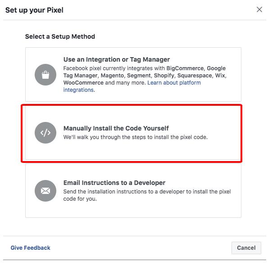Click the Select a Setup Method heading

pyautogui.click(x=60, y=36)
